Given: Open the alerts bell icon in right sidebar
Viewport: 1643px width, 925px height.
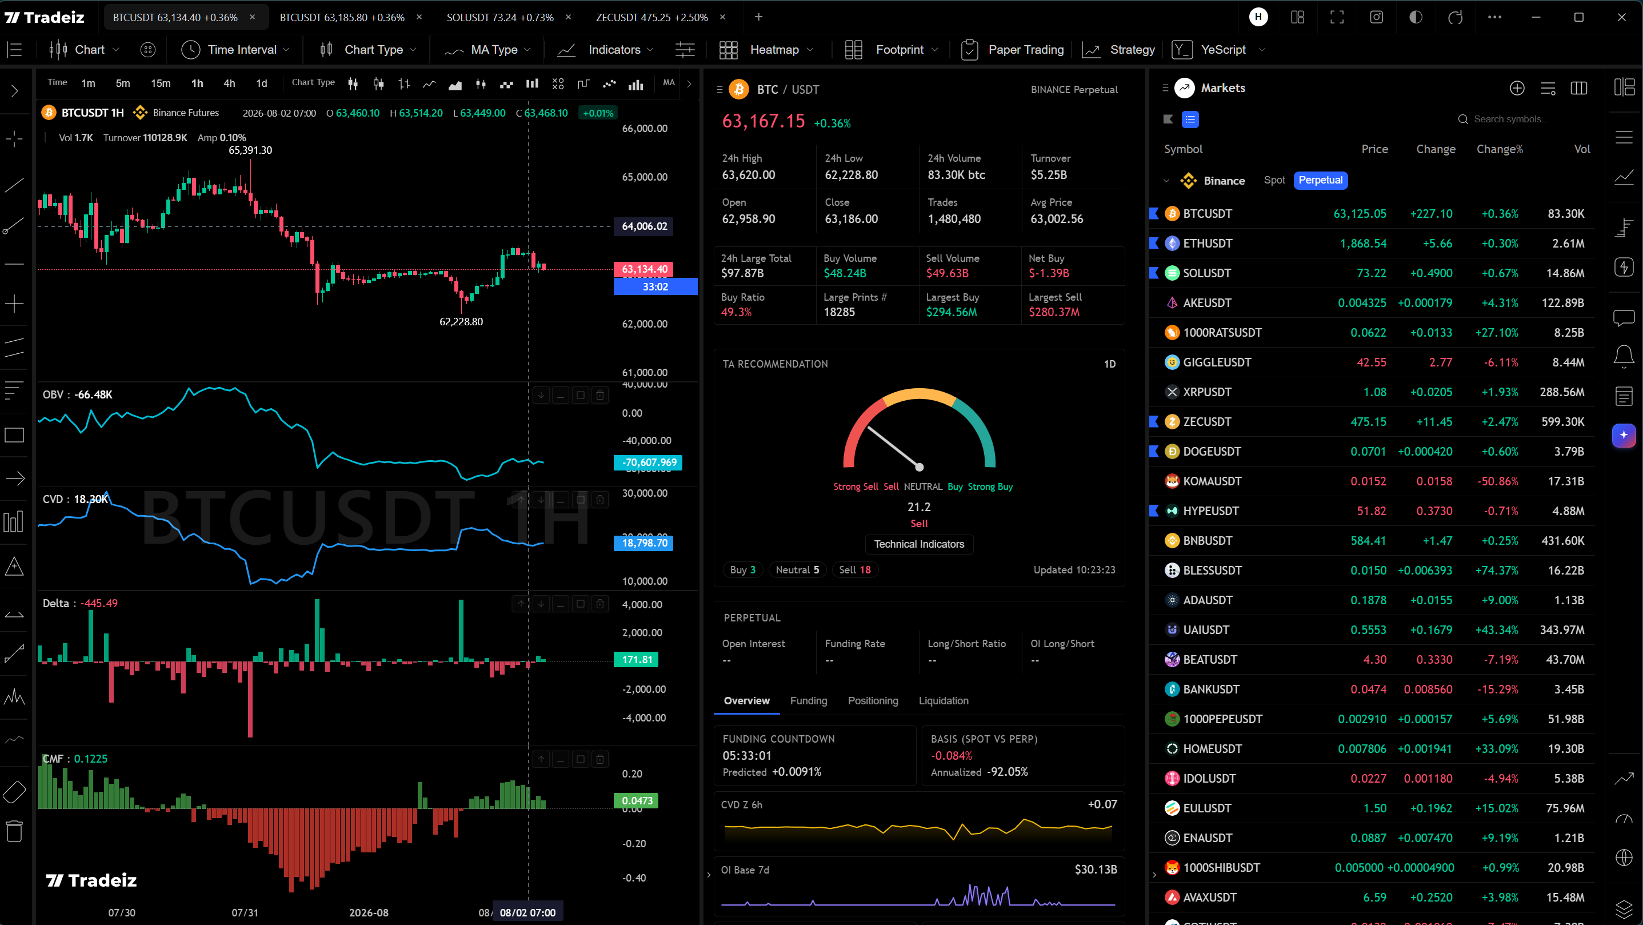Looking at the screenshot, I should pos(1624,356).
